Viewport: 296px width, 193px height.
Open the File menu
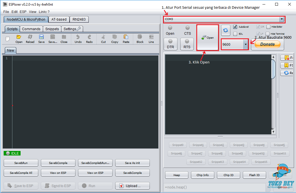point(6,12)
